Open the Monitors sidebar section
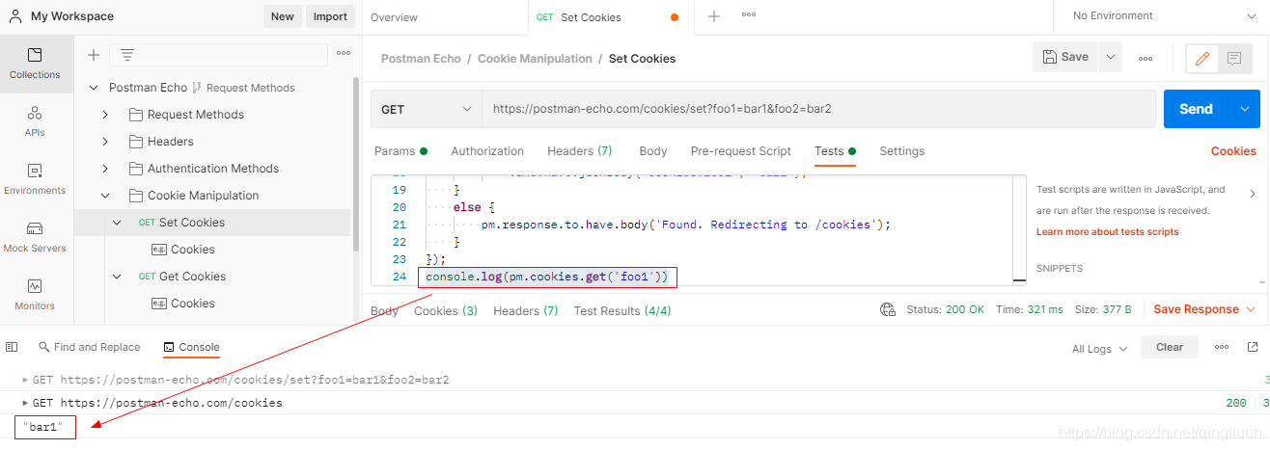Screen dimensions: 1270x450 coord(35,295)
